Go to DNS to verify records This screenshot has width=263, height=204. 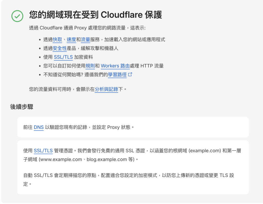click(39, 127)
